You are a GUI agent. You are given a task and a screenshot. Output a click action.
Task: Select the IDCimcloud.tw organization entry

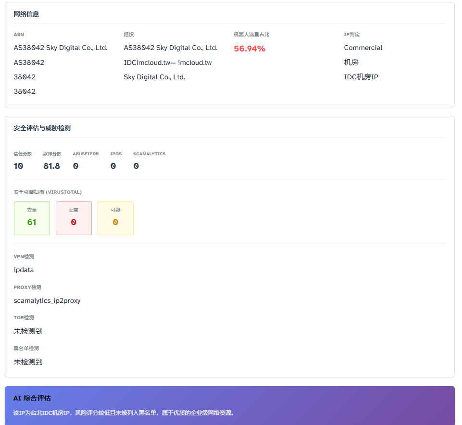coord(167,62)
